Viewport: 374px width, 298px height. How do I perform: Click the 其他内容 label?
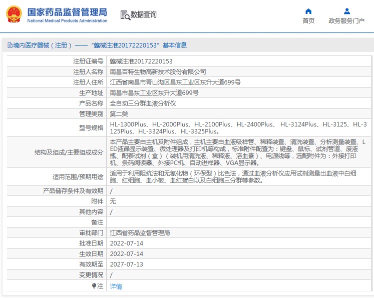coord(91,212)
